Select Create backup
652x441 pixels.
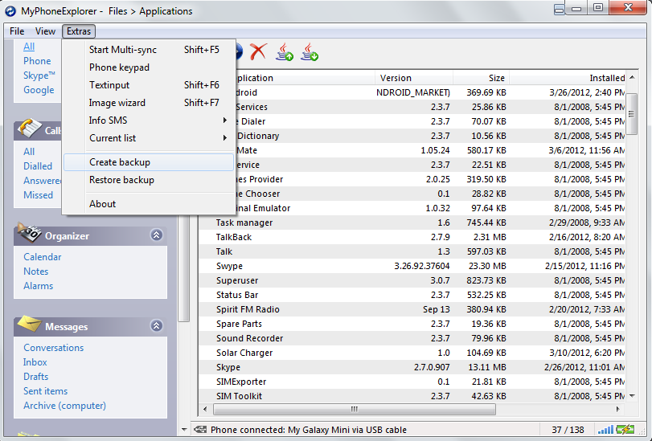[149, 162]
